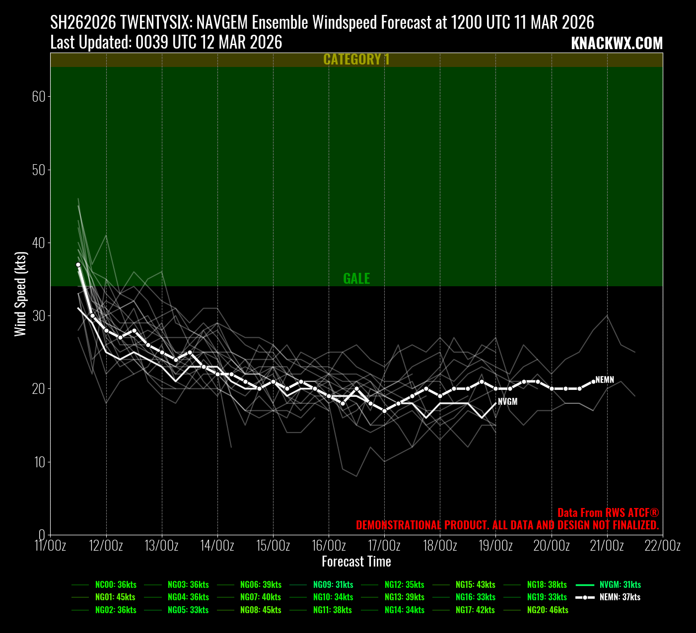This screenshot has width=696, height=633.
Task: Click the GALE threshold label
Action: [356, 279]
